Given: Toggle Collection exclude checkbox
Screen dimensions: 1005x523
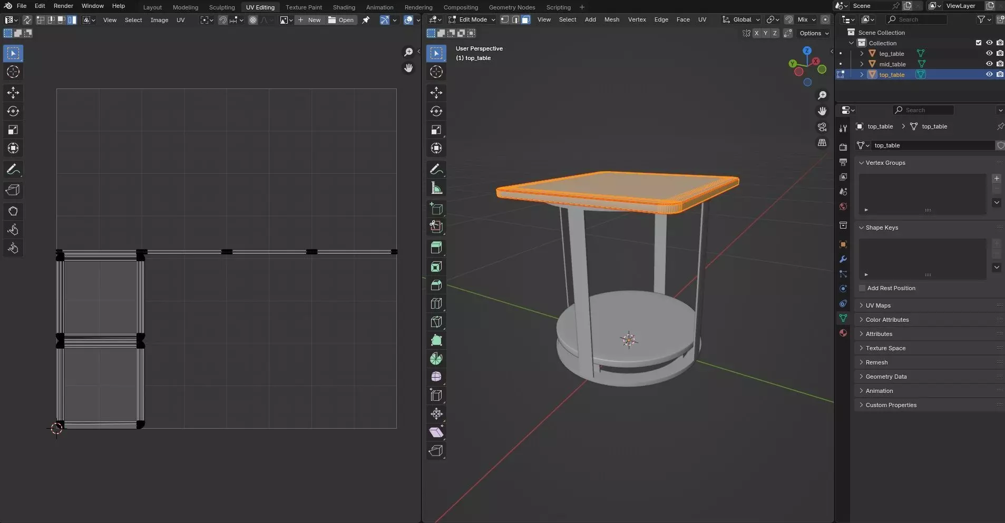Looking at the screenshot, I should tap(979, 43).
